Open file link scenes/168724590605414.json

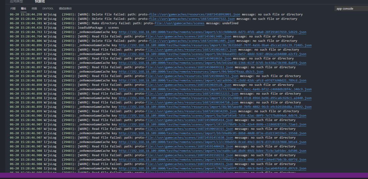(189, 120)
